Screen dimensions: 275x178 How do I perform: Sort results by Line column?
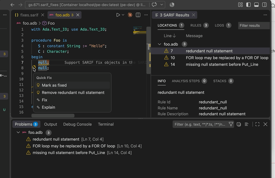click(170, 36)
